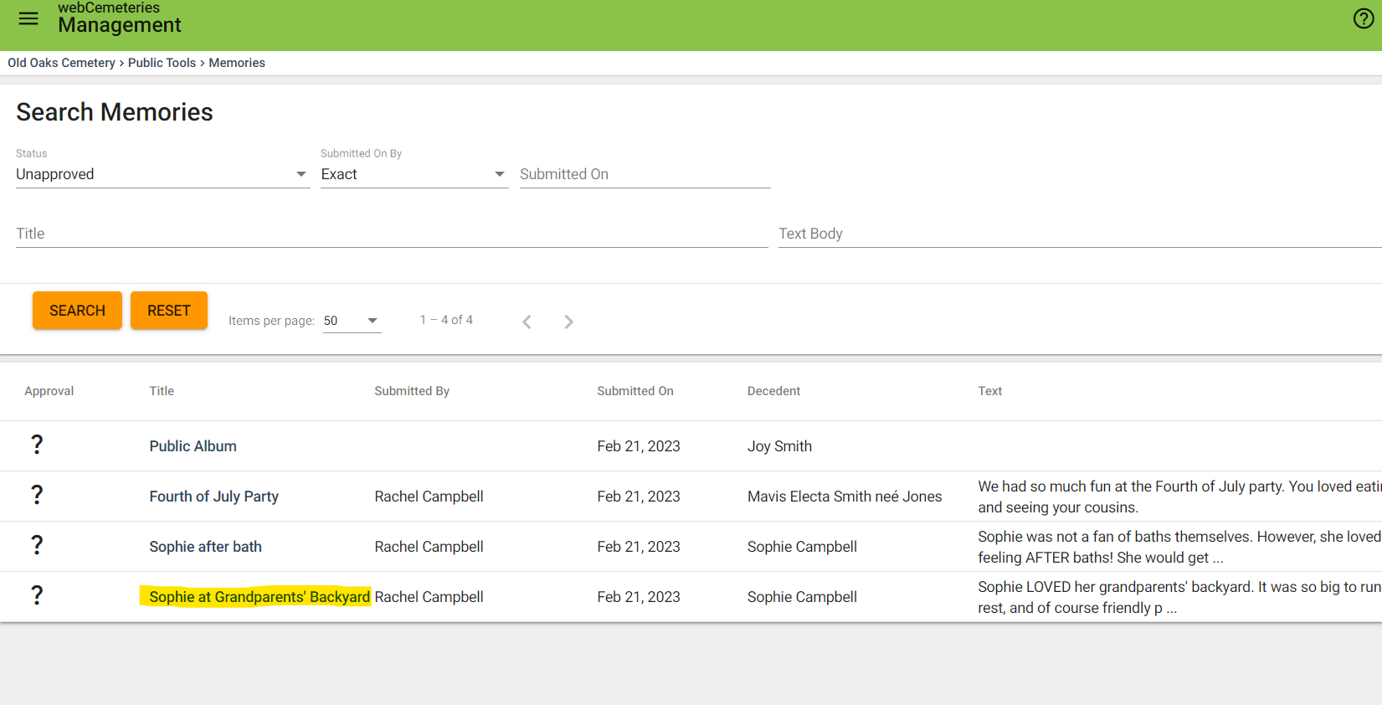Change Items per page dropdown from 50
Viewport: 1382px width, 705px height.
(x=352, y=321)
